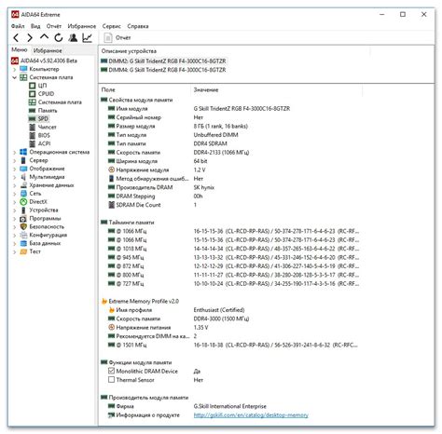Switch to the Меню tab in the sidebar
442x434 pixels.
point(20,49)
